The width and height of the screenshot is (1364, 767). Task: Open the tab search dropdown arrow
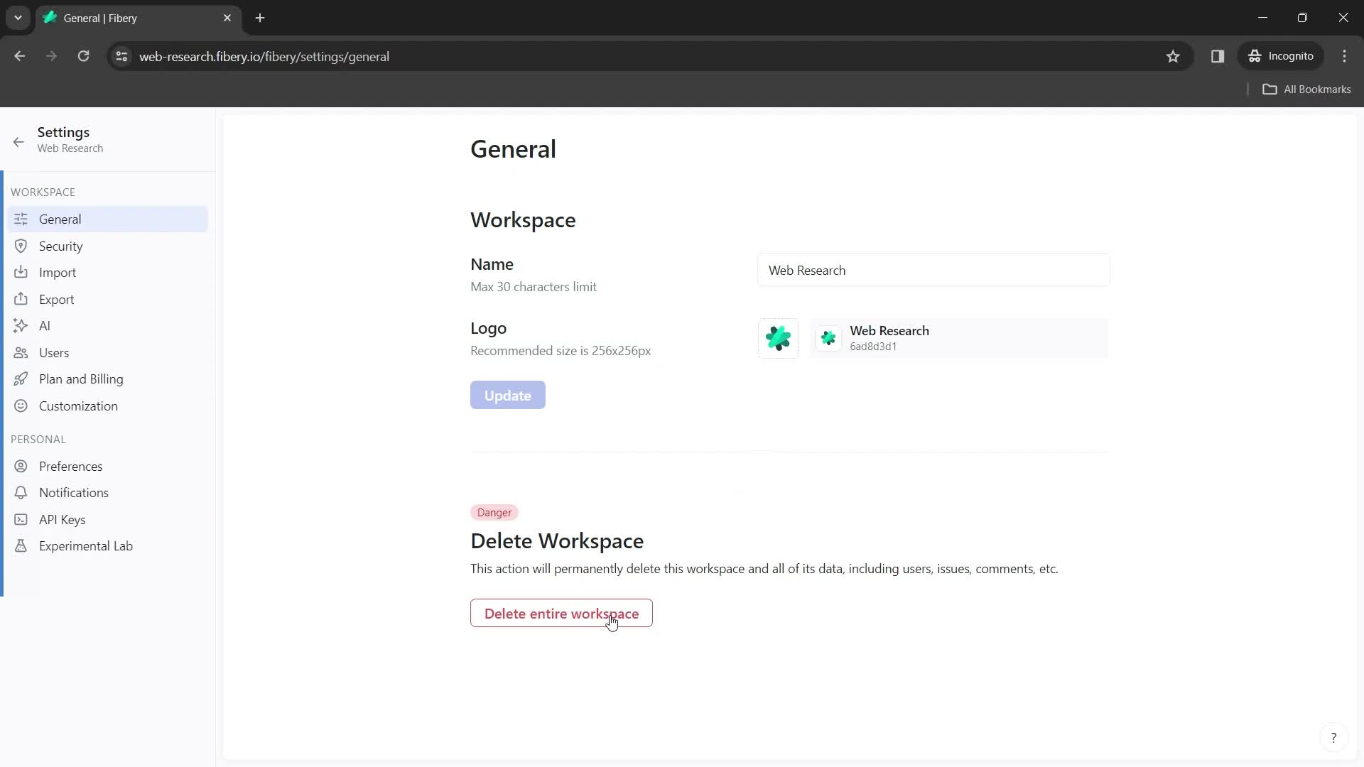(x=18, y=18)
